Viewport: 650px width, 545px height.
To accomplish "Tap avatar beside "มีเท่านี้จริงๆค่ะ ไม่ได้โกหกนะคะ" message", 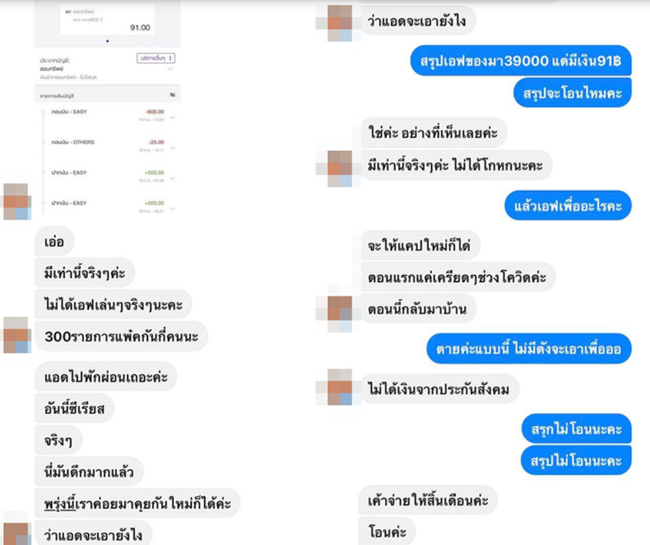I will point(339,168).
